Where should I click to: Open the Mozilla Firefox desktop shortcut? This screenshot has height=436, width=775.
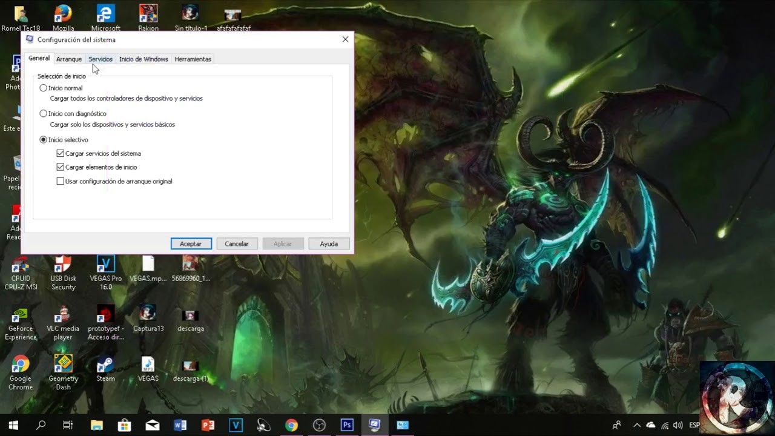point(63,18)
